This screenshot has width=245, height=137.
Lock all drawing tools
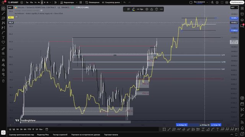pyautogui.click(x=3, y=70)
